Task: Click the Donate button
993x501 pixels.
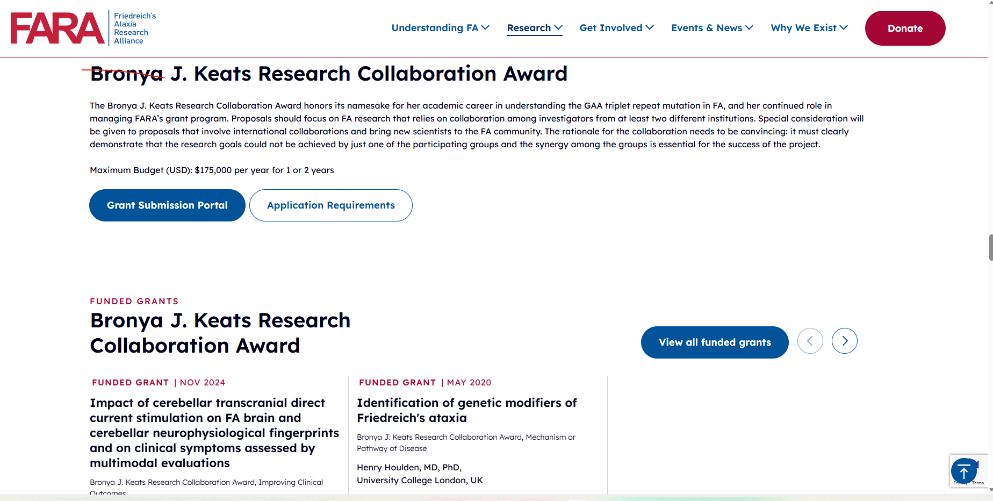Action: (905, 28)
